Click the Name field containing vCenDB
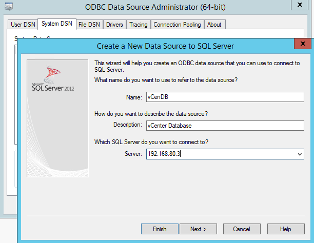This screenshot has width=314, height=243. click(x=225, y=97)
